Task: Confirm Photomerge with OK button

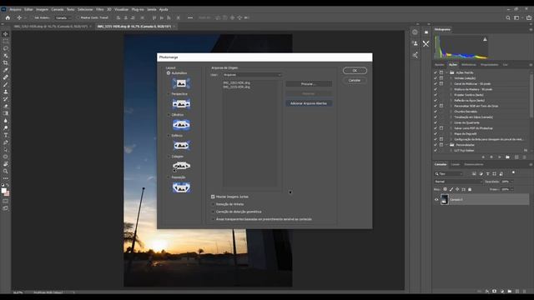Action: 355,70
